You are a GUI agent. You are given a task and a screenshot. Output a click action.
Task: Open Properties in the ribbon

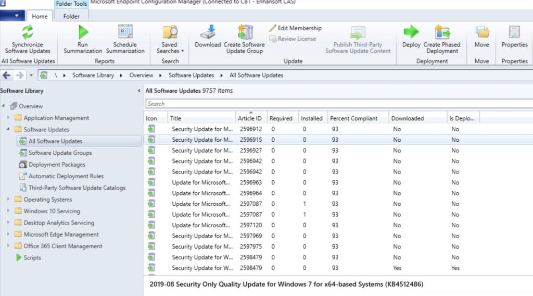coord(514,32)
